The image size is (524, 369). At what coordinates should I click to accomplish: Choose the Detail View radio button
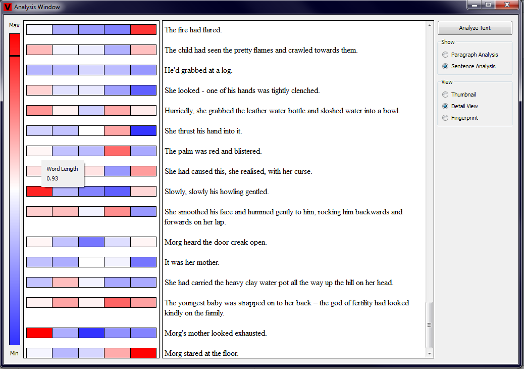tap(445, 106)
